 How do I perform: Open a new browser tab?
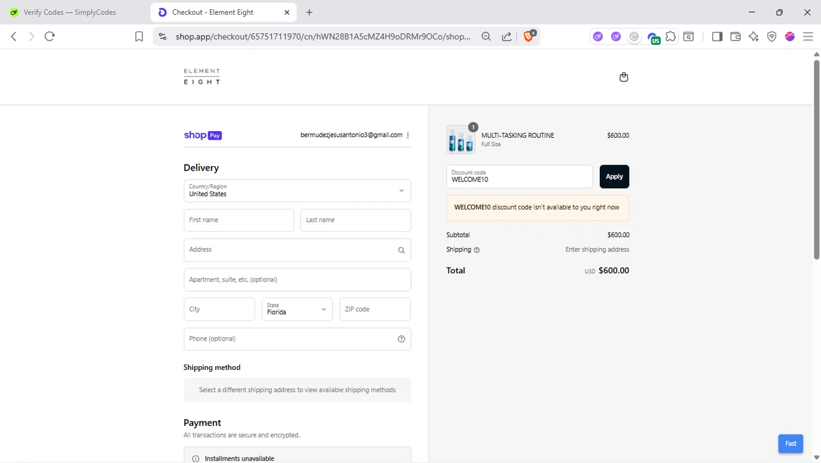[309, 12]
